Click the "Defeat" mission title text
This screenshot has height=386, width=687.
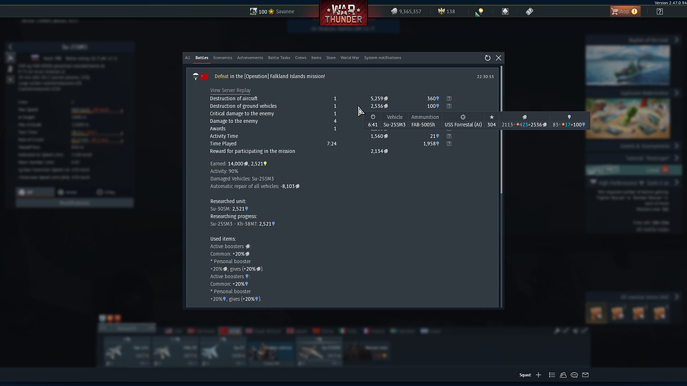[x=221, y=76]
